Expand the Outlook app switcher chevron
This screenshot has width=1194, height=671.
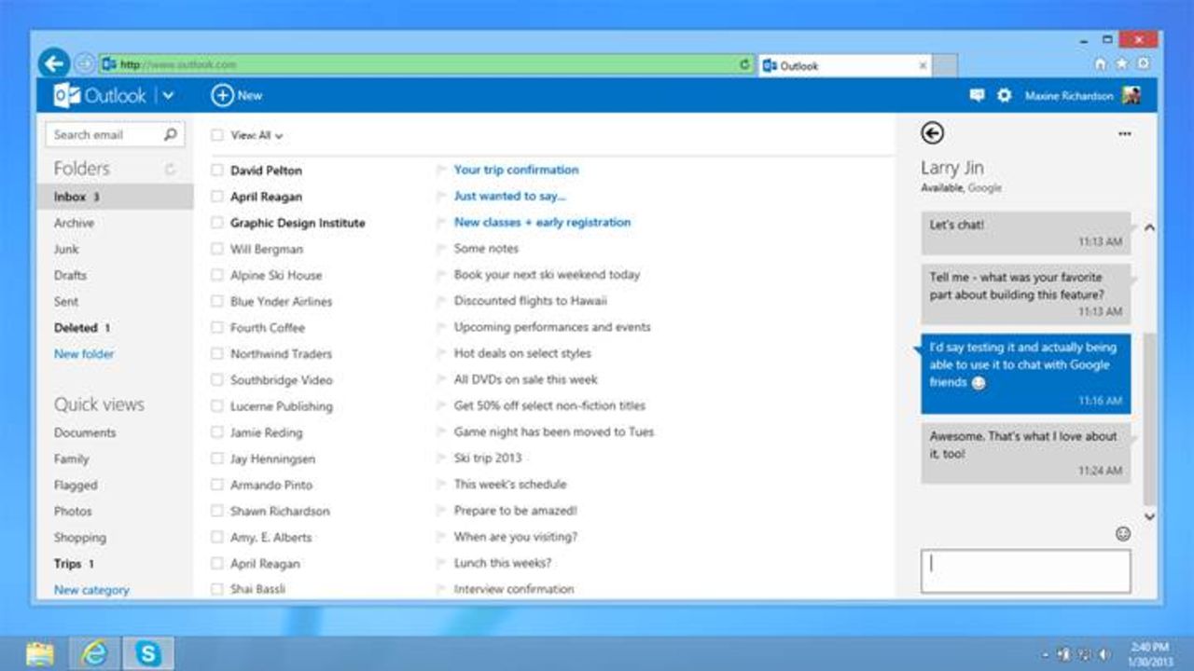168,95
